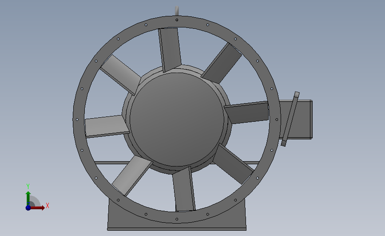Image resolution: width=385 pixels, height=236 pixels.
Task: Click the red X label of the triad
Action: (x=48, y=205)
